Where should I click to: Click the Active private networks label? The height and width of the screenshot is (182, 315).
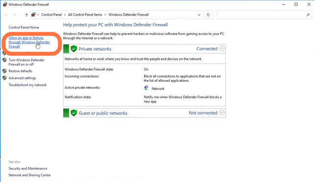82,87
